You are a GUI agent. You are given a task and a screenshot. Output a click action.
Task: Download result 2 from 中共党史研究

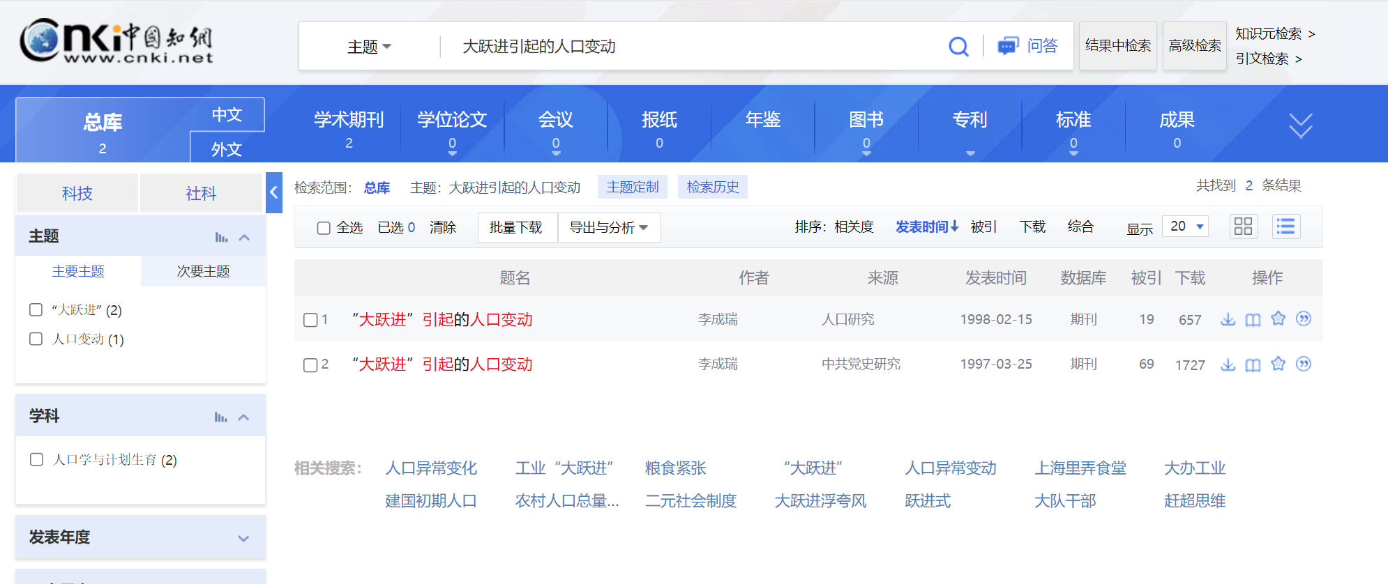tap(1228, 364)
